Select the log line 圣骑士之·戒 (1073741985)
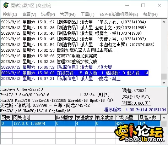The width and height of the screenshot is (168, 145). 74,28
